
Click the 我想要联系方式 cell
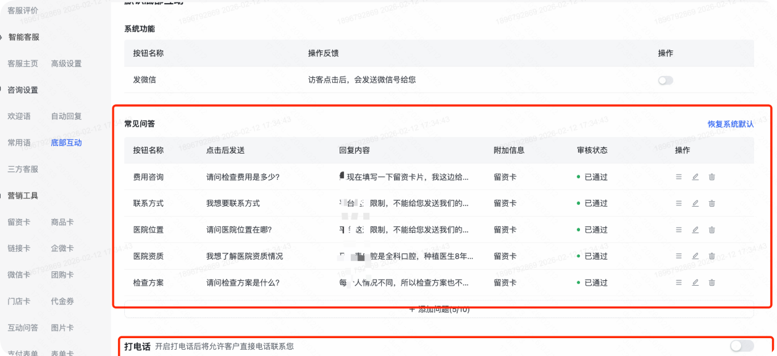click(x=233, y=204)
